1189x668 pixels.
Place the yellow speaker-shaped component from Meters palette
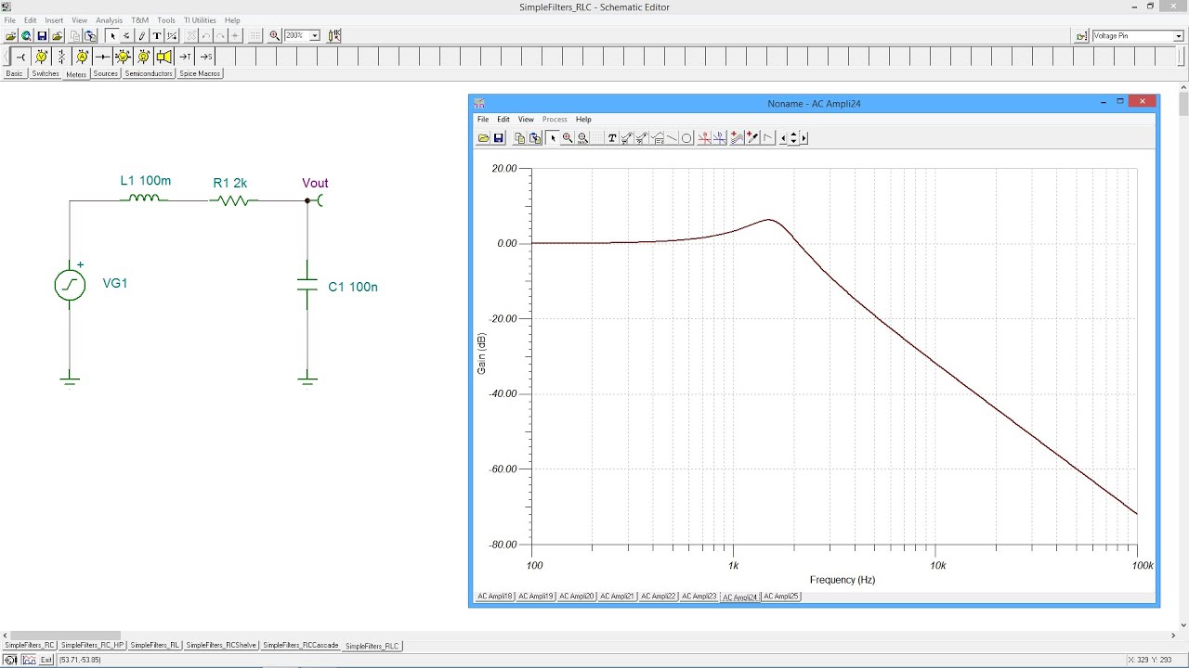(163, 57)
